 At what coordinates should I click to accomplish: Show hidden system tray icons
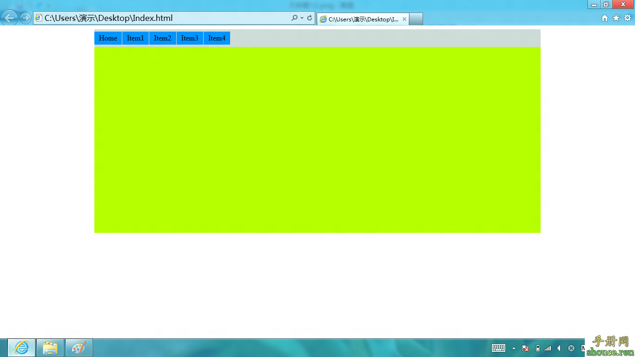pyautogui.click(x=514, y=348)
